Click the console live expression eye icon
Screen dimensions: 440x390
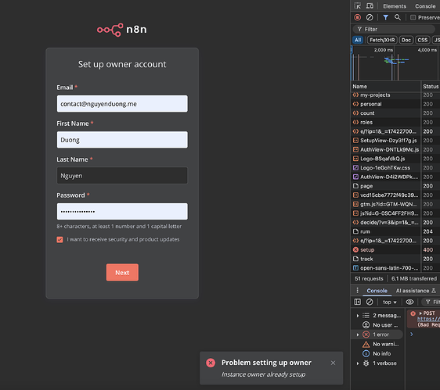(x=409, y=302)
